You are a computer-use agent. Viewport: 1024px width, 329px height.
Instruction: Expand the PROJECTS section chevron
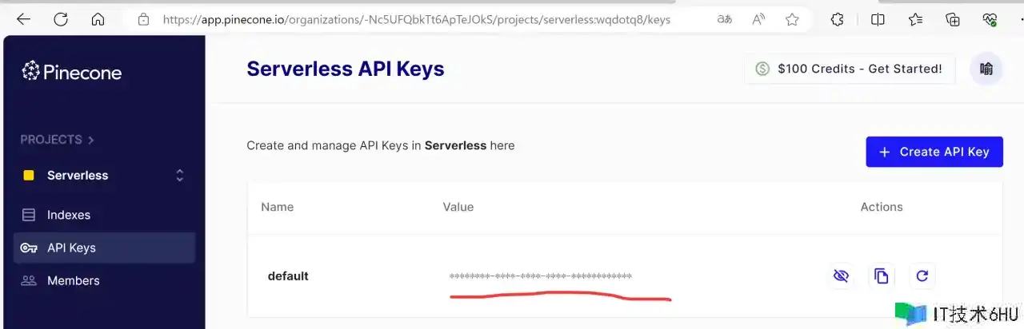[x=90, y=140]
